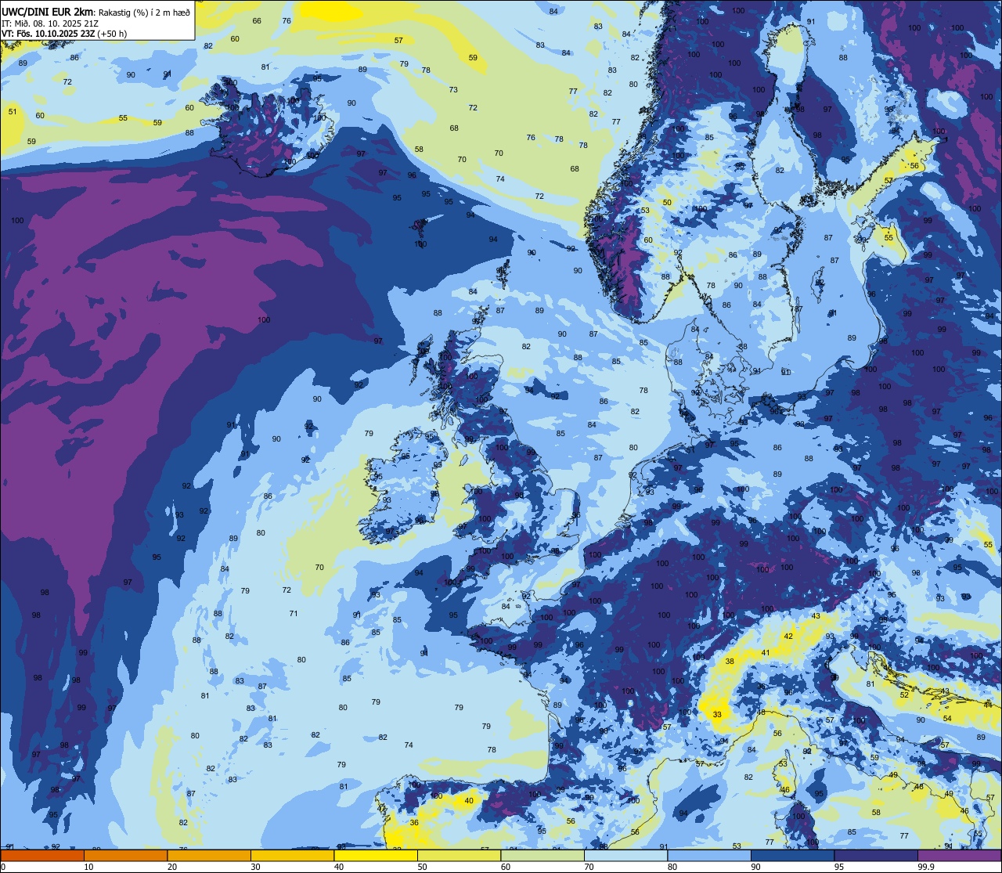
Task: Click the purple above-99.9 legend swatch
Action: [x=959, y=855]
